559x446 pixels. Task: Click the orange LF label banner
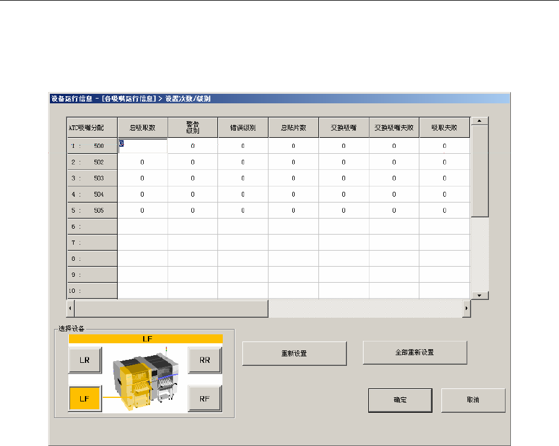[x=146, y=339]
